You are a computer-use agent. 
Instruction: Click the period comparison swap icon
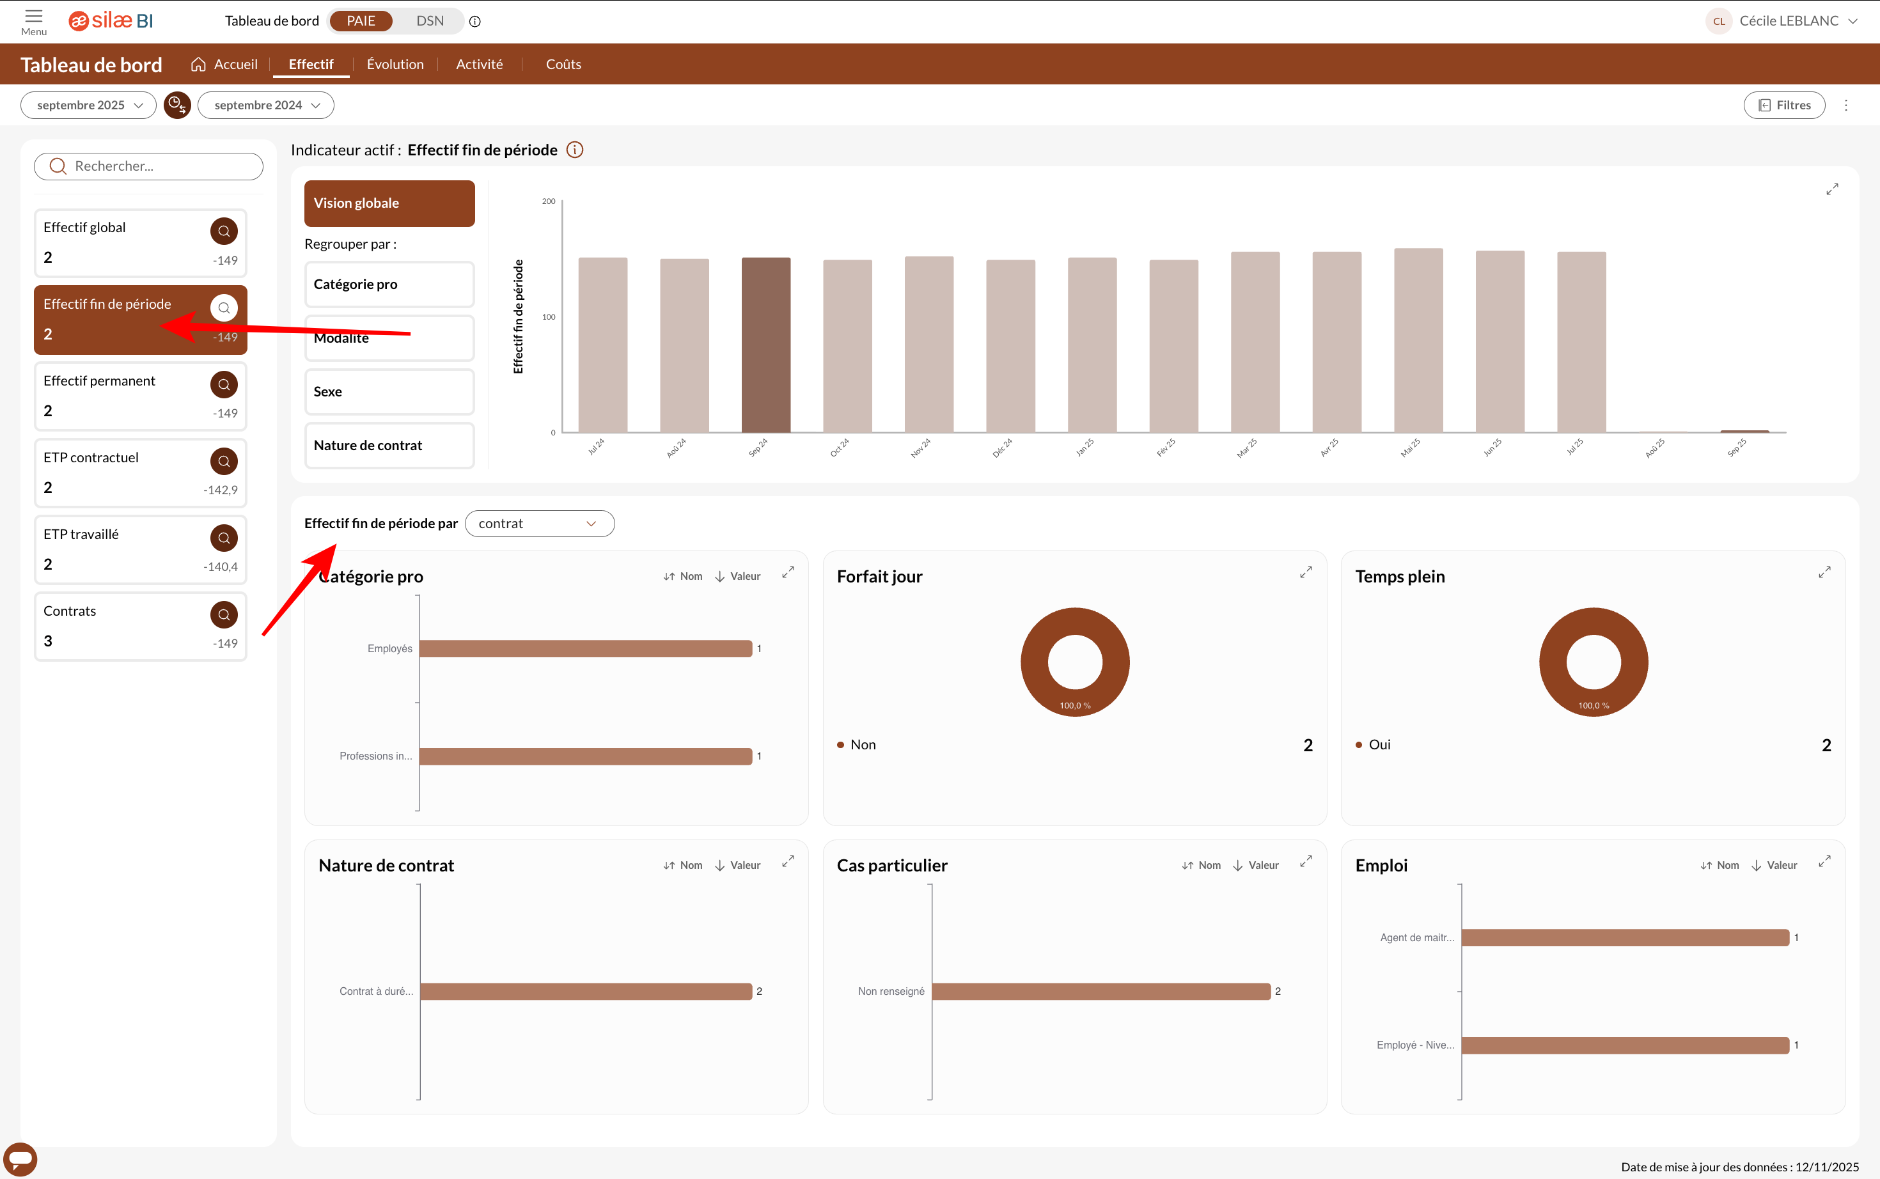177,105
